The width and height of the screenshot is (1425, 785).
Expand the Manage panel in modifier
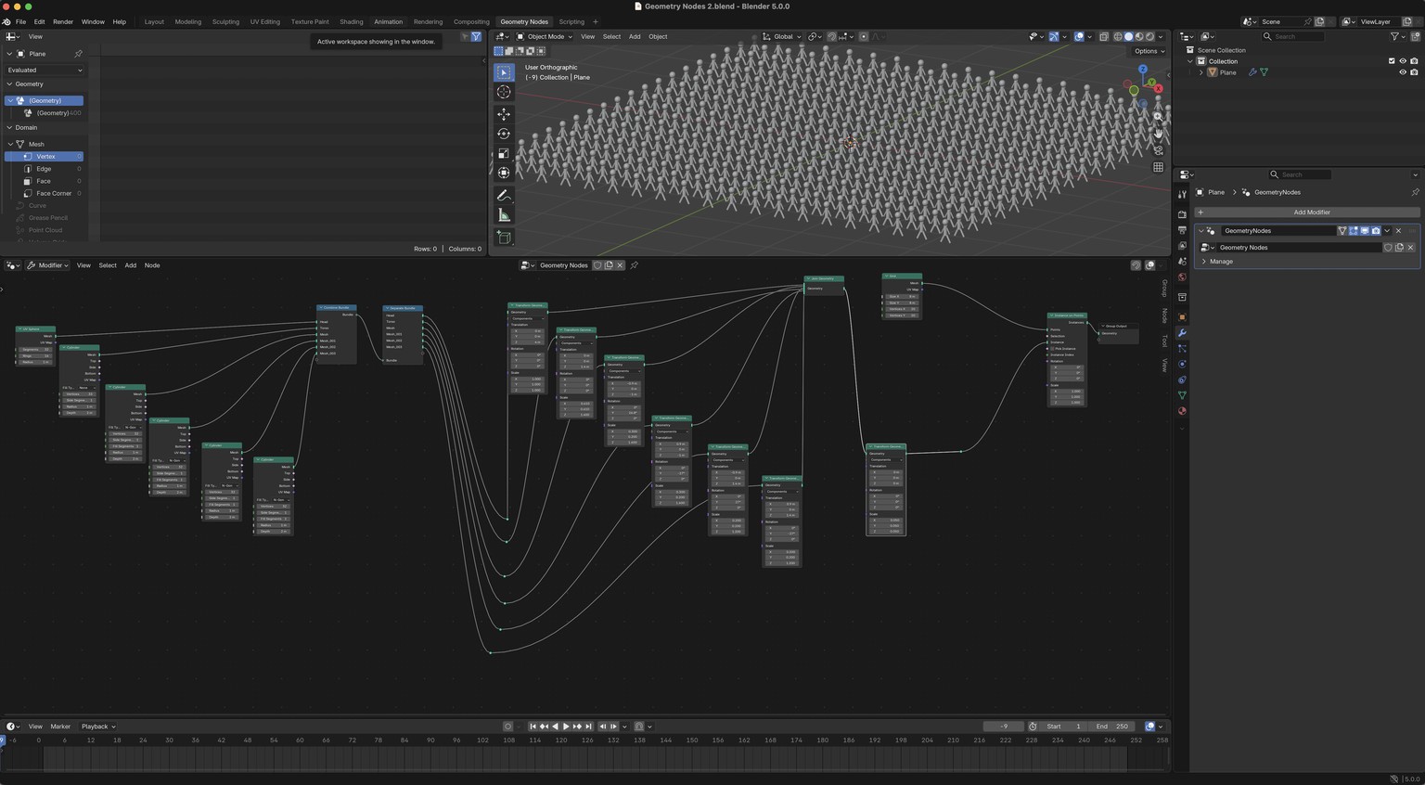point(1221,262)
